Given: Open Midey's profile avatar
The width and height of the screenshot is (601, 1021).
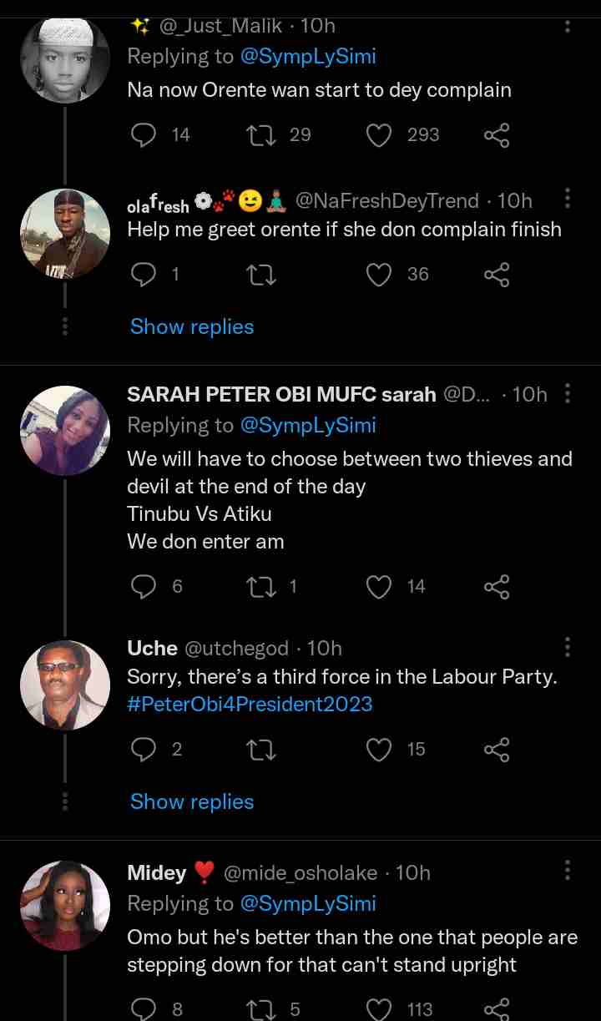Looking at the screenshot, I should [65, 906].
